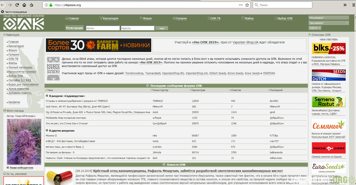Open Калькулятор гровера in the sidebar

point(22,72)
